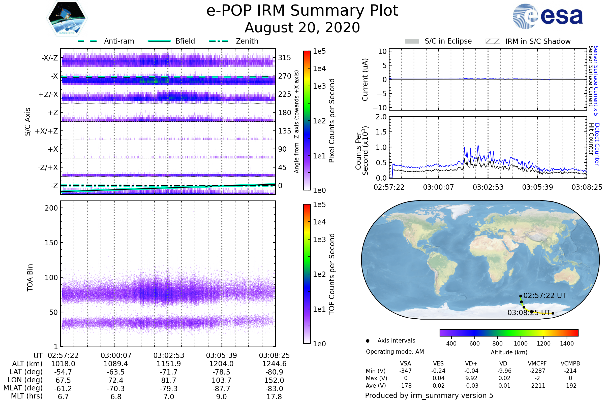The image size is (605, 403).
Task: Click the Axis intervals black dot marker
Action: [x=368, y=341]
